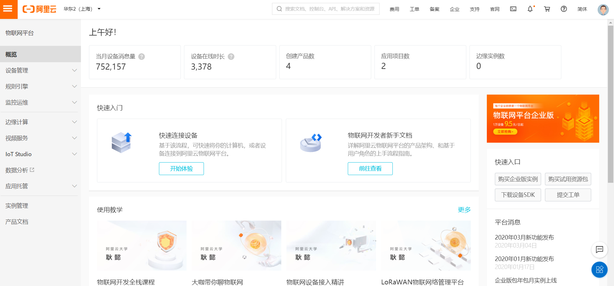Show help for 设备在线时长

click(x=231, y=57)
